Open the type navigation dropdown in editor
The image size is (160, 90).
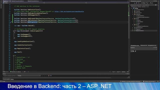(x=65, y=3)
